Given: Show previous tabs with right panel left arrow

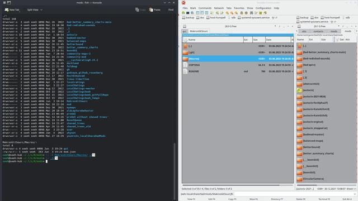Looking at the screenshot, I should click(x=297, y=31).
